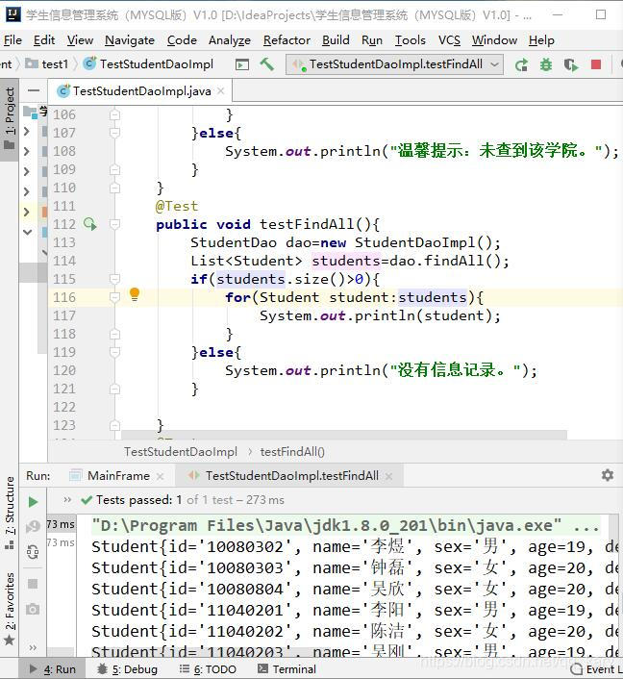Toggle auto-test rerun icon in Run panel
This screenshot has height=679, width=623.
[33, 552]
